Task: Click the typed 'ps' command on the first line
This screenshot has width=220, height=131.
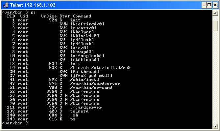Action: click(33, 12)
